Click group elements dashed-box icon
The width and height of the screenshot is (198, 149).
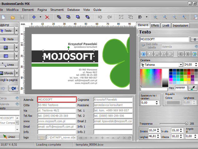click(x=121, y=17)
